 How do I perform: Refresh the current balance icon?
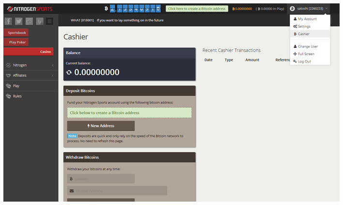(69, 72)
